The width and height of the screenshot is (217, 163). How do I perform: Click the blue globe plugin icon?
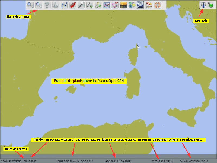tap(141, 5)
